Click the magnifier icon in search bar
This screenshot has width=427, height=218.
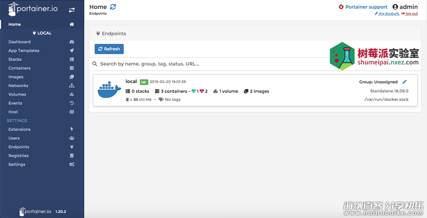coord(95,64)
